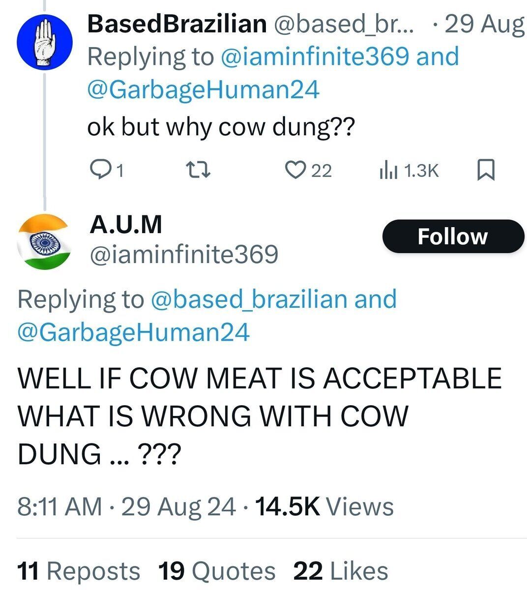Follow the A.U.M account
Viewport: 527px width, 590px height.
pos(453,236)
